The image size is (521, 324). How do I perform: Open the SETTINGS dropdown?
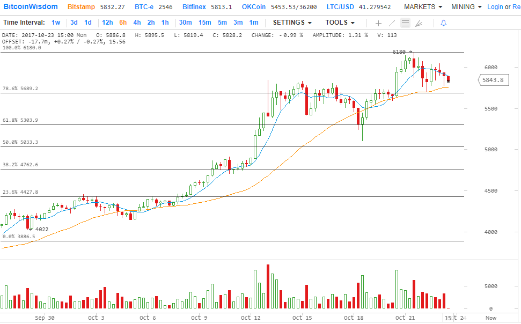click(x=292, y=23)
